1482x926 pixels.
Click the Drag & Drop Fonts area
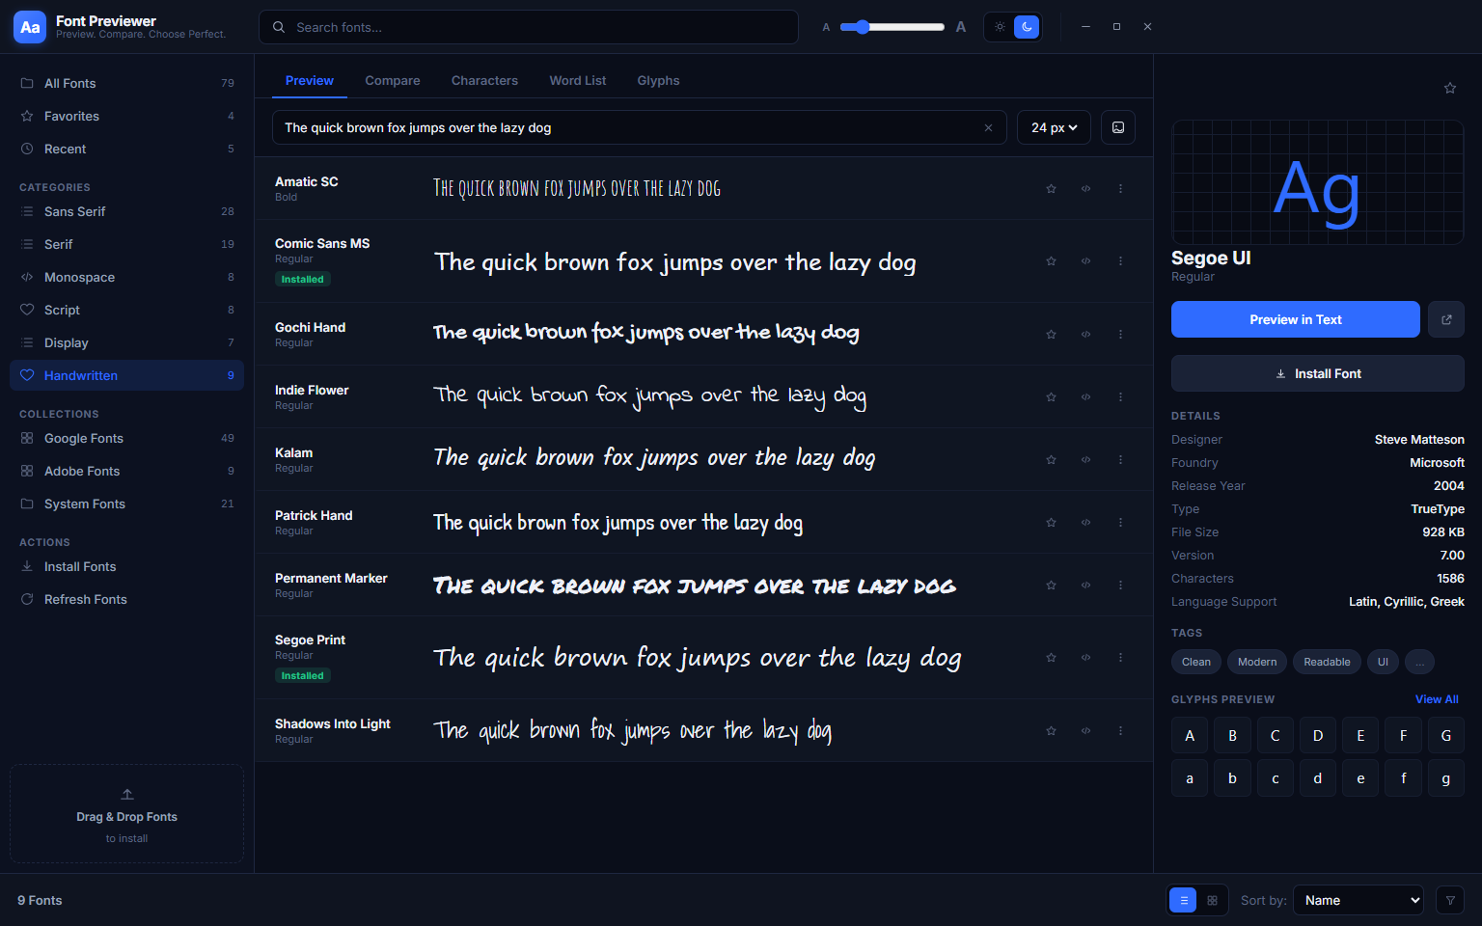click(x=126, y=814)
